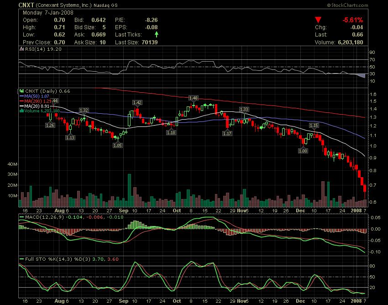Screen dimensions: 388x305
Task: Click the 1.32 peak price marker
Action: (x=84, y=110)
